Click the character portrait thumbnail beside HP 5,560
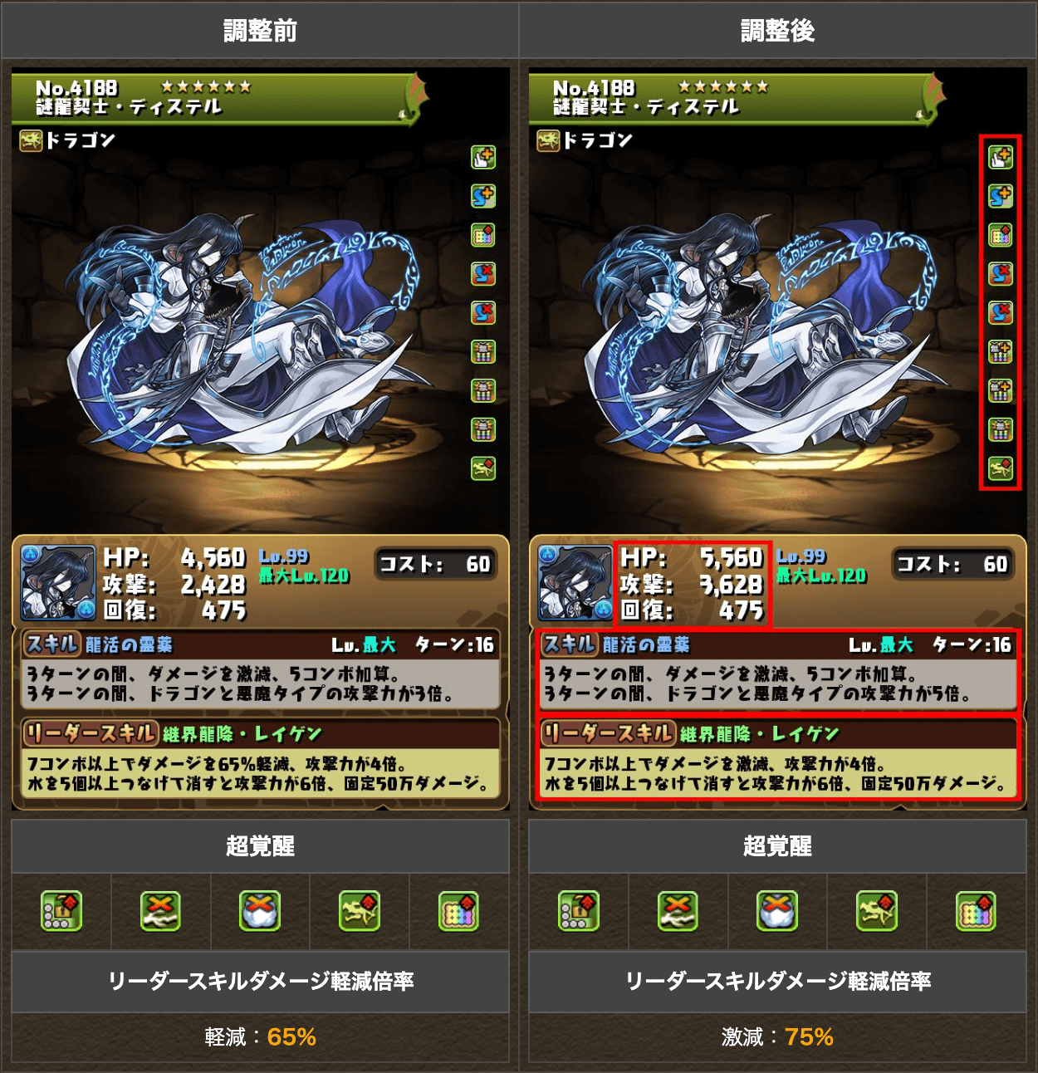This screenshot has width=1038, height=1073. click(575, 583)
